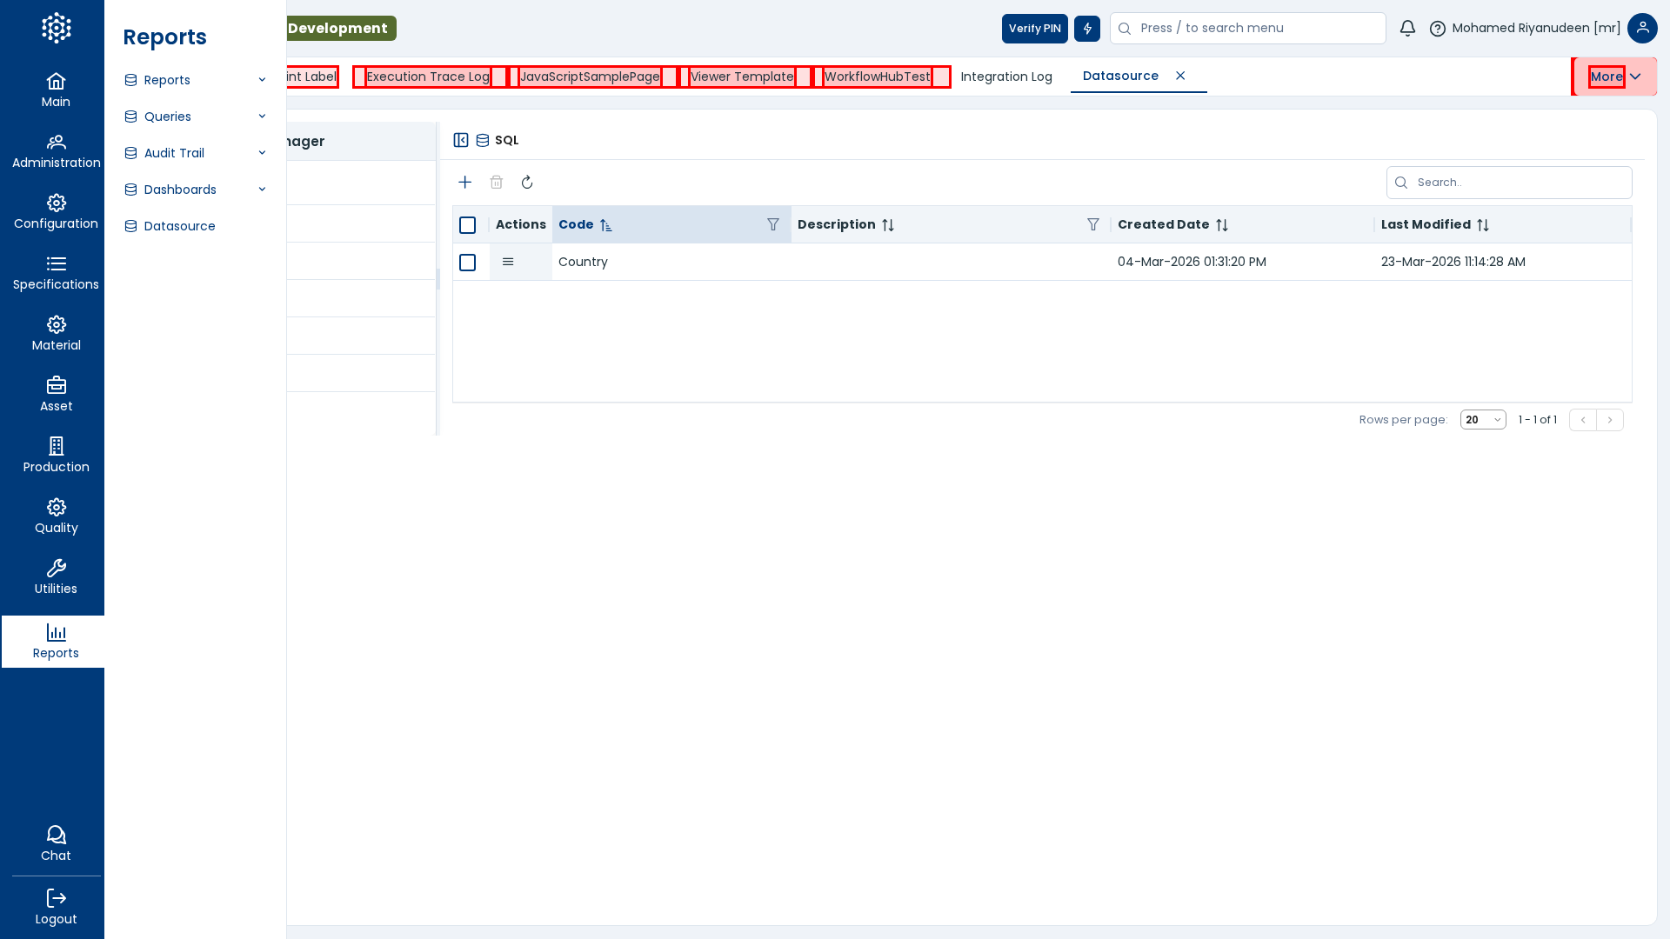Screen dimensions: 1670x939
Task: Open the Country row actions menu icon
Action: (x=508, y=262)
